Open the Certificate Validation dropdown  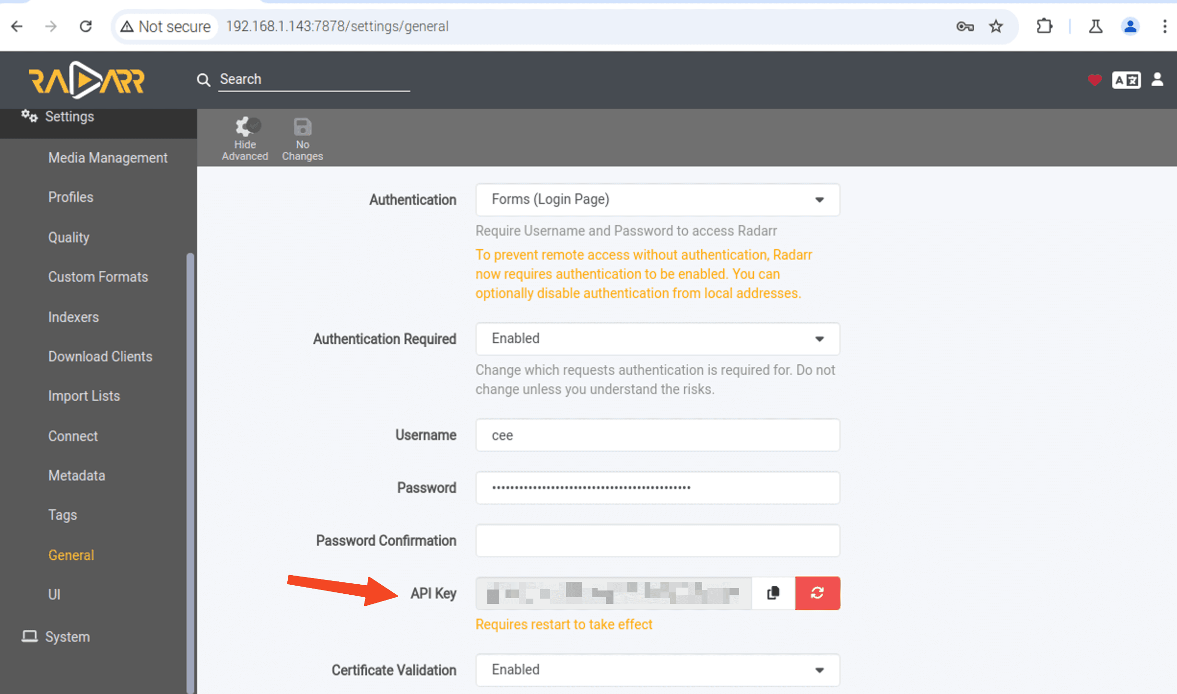[658, 670]
